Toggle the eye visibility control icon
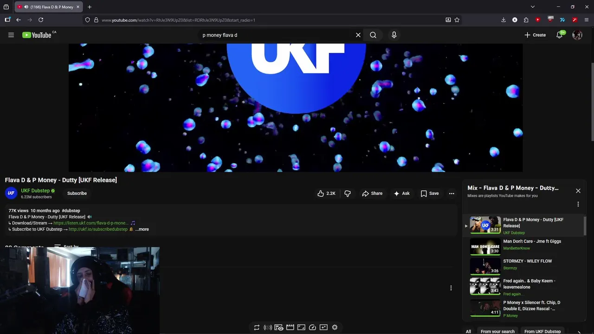The height and width of the screenshot is (334, 594). 279,328
